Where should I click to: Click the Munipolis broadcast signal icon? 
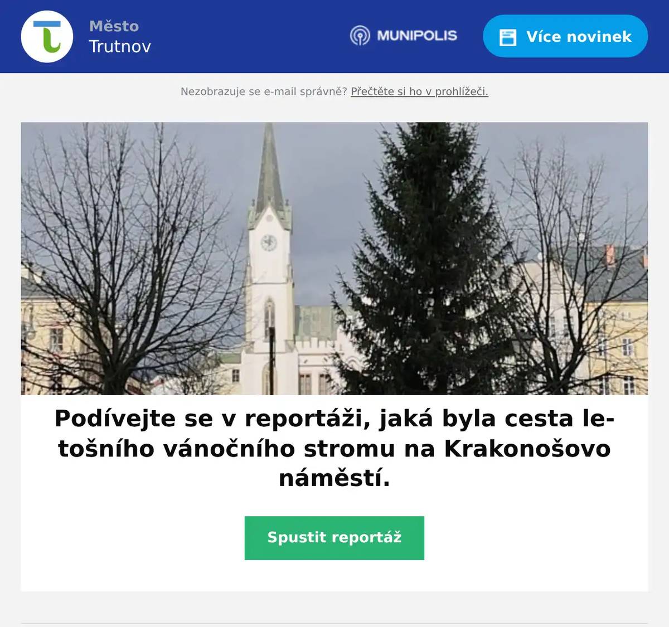click(360, 36)
